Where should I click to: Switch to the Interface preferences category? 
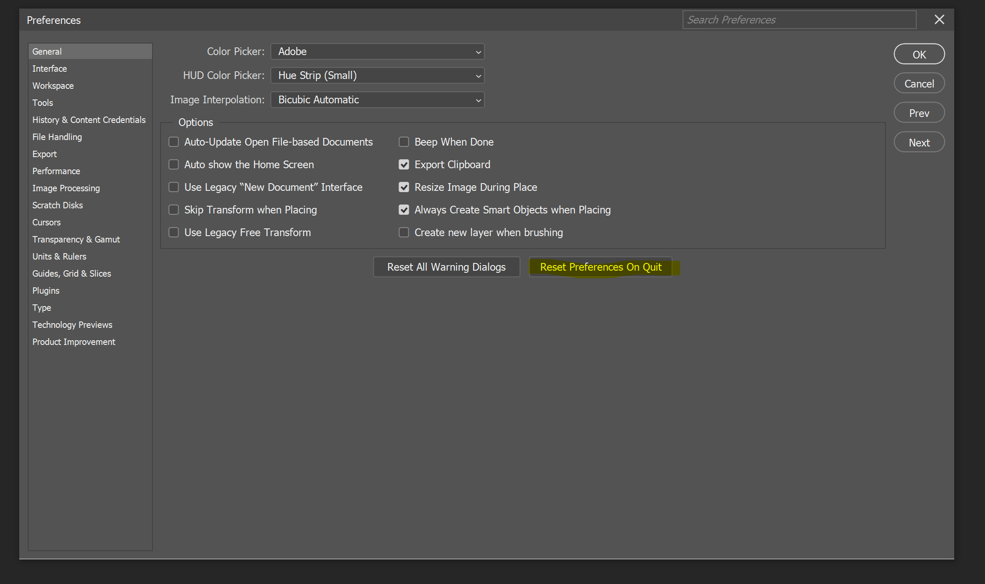pos(50,69)
